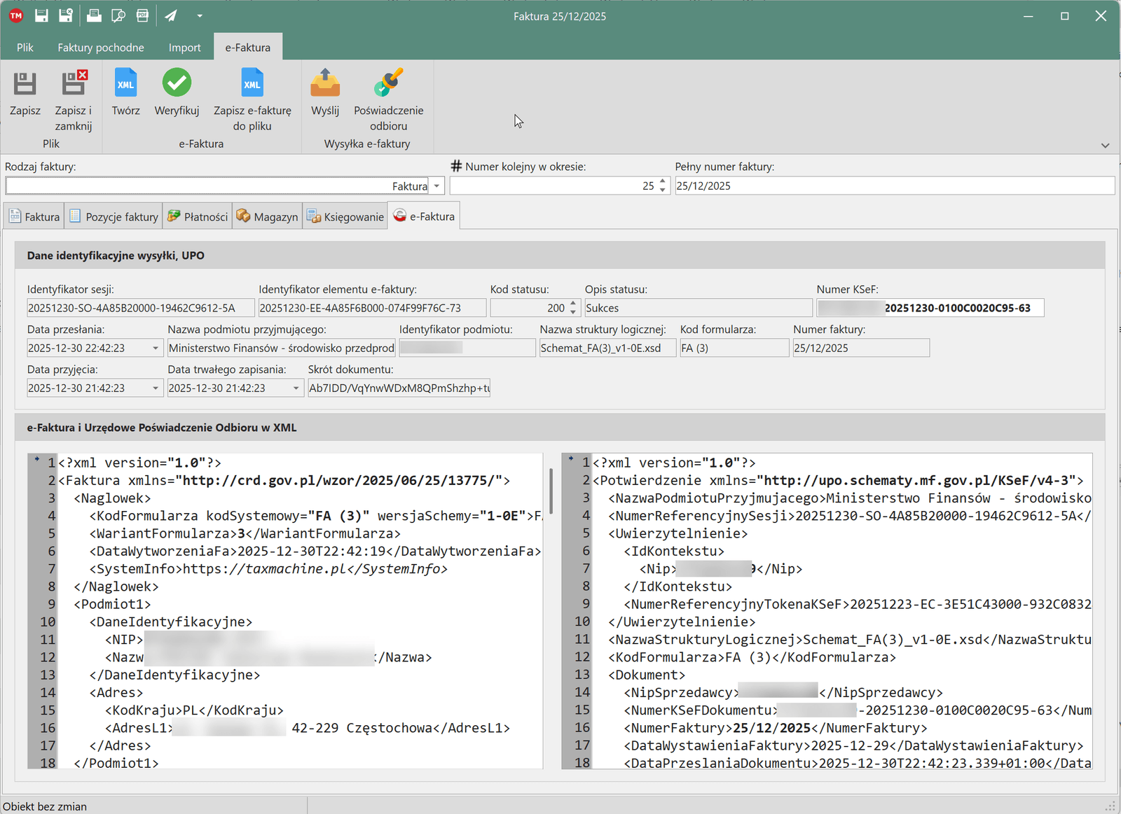Screen dimensions: 1121x814
Task: Switch to the Księgowanie tab
Action: [345, 217]
